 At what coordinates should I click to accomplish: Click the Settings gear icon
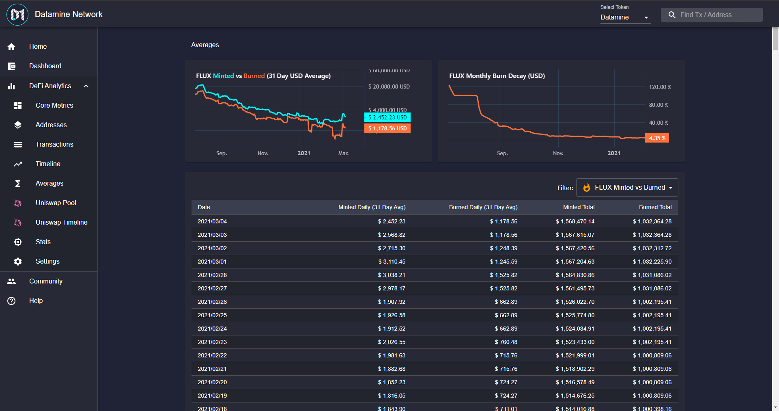(18, 262)
